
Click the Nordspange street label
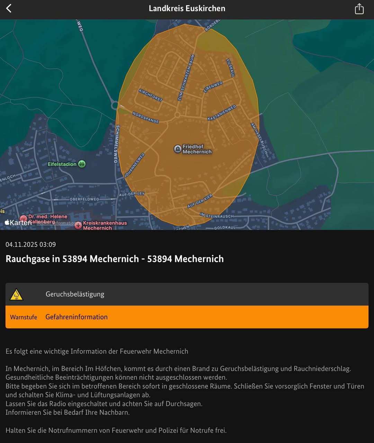pos(146,117)
